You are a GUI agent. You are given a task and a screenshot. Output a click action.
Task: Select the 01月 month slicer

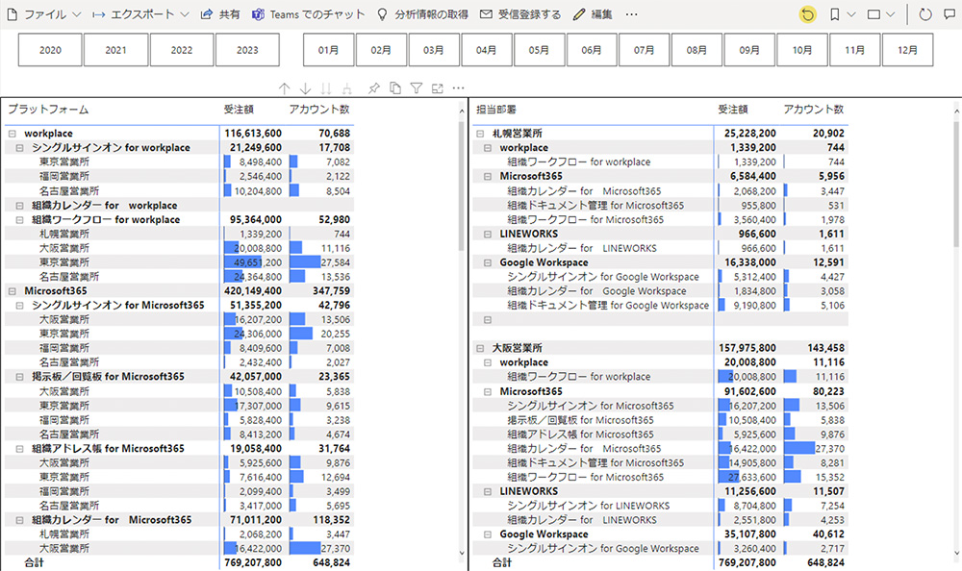[x=328, y=50]
